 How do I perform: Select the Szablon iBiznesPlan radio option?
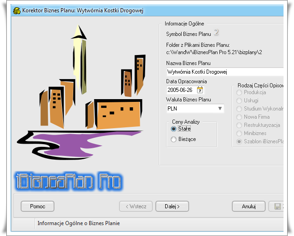(239, 141)
